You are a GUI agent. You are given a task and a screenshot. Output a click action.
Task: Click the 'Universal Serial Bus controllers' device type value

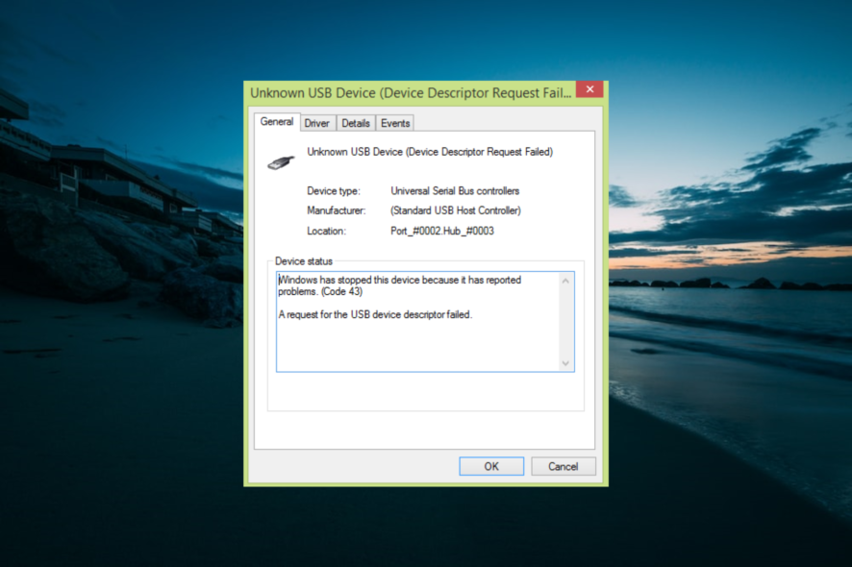(x=455, y=190)
